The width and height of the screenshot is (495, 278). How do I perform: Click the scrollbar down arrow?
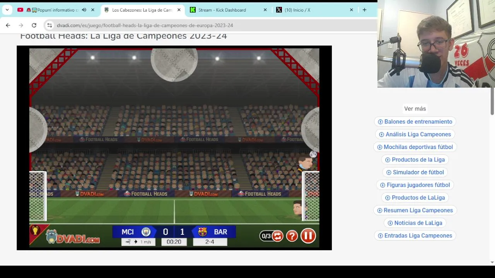[492, 262]
